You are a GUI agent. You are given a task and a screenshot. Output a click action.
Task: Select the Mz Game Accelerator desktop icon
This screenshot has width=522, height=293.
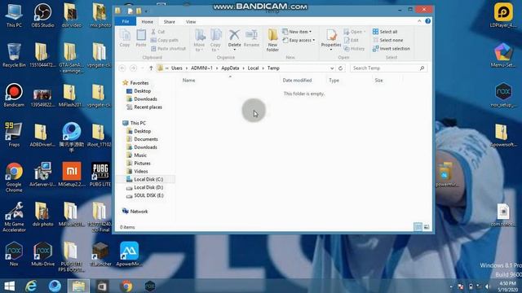pos(14,217)
